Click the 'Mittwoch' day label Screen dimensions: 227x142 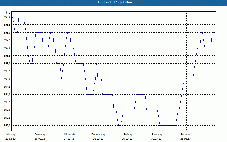pos(69,135)
